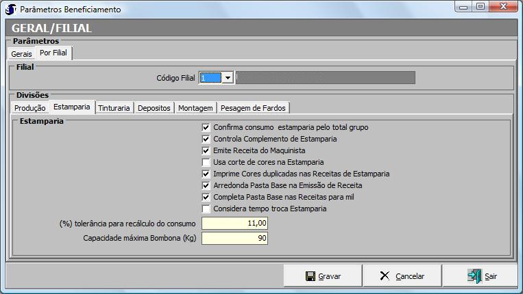Enable Usa corte de cores na Estamparia
The width and height of the screenshot is (523, 294).
[x=206, y=162]
